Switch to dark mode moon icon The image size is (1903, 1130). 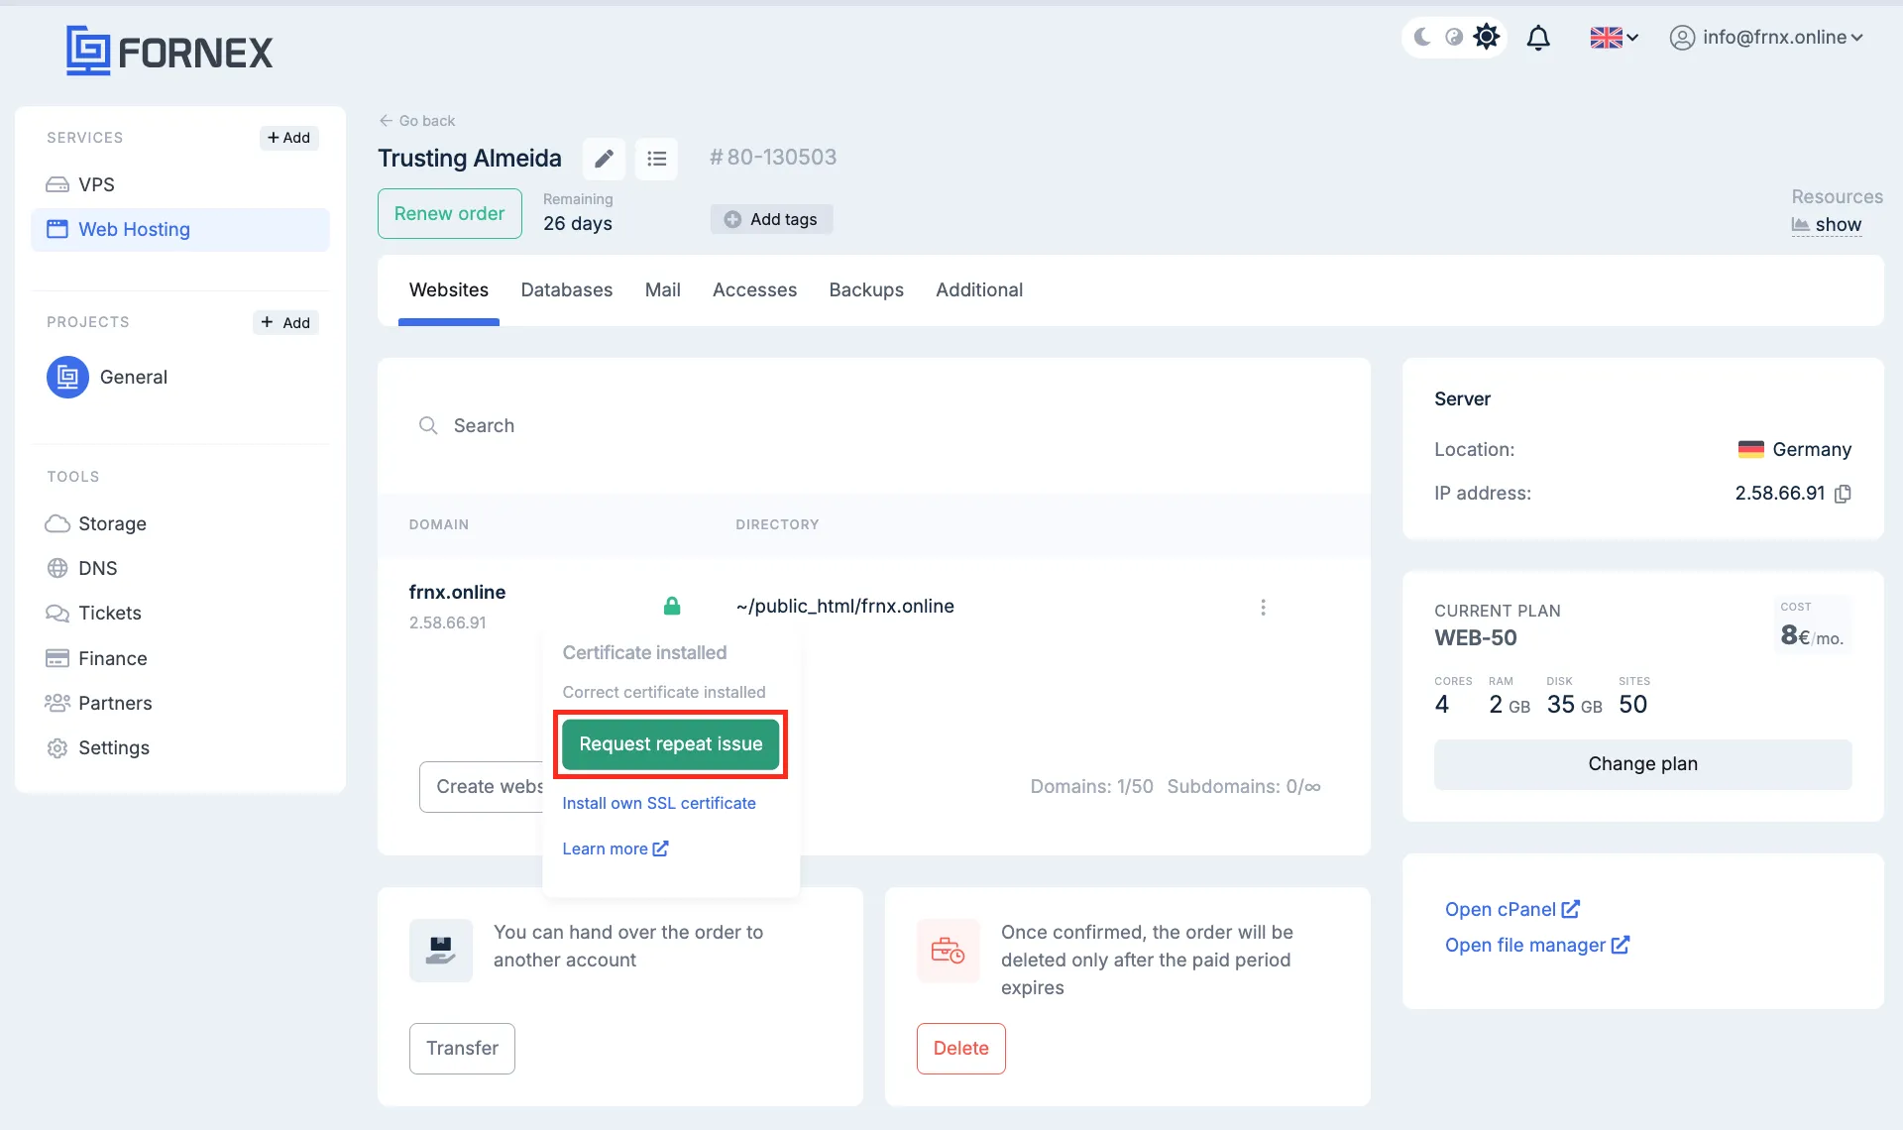pyautogui.click(x=1422, y=37)
